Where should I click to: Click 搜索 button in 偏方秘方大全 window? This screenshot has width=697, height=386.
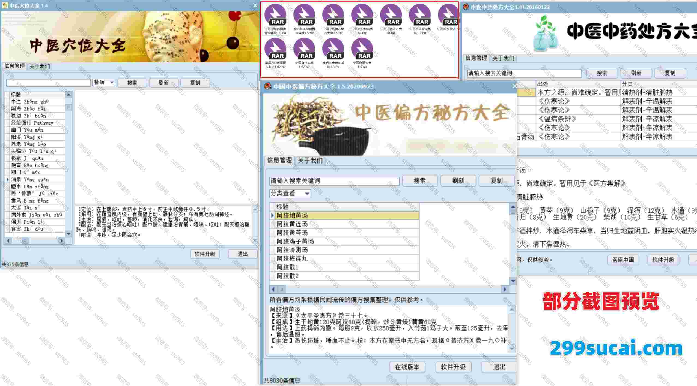pos(420,181)
